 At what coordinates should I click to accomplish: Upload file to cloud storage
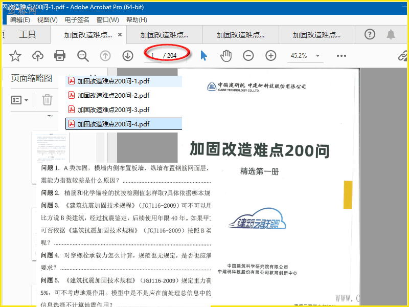pos(38,56)
